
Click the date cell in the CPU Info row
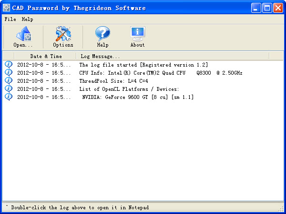[44, 73]
